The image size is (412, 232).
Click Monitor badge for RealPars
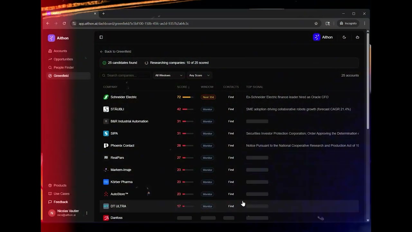[207, 158]
